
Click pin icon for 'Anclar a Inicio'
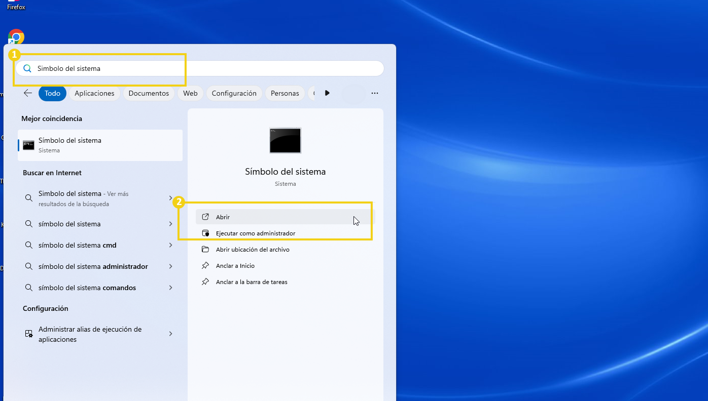pos(206,265)
